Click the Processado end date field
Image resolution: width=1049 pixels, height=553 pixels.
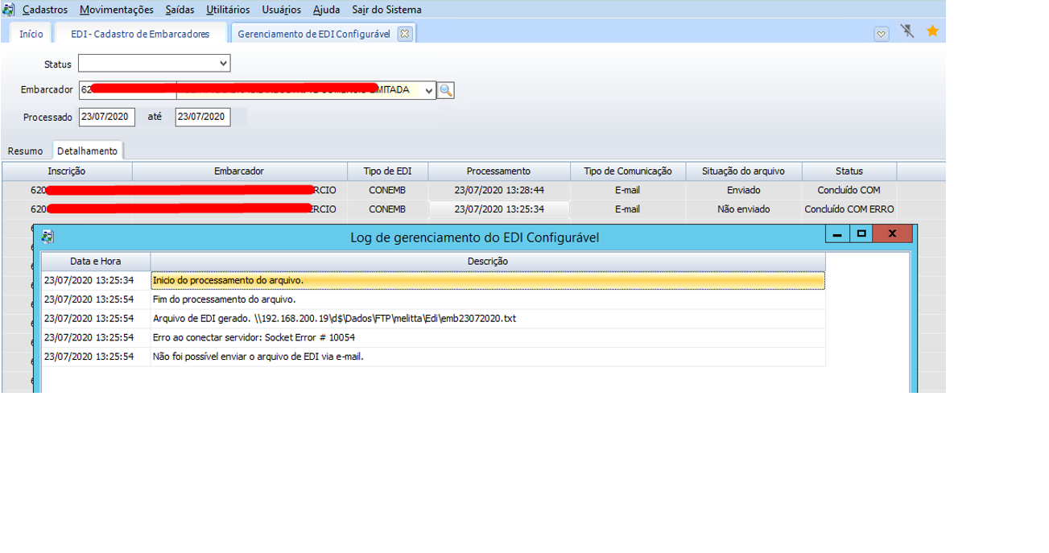(202, 117)
